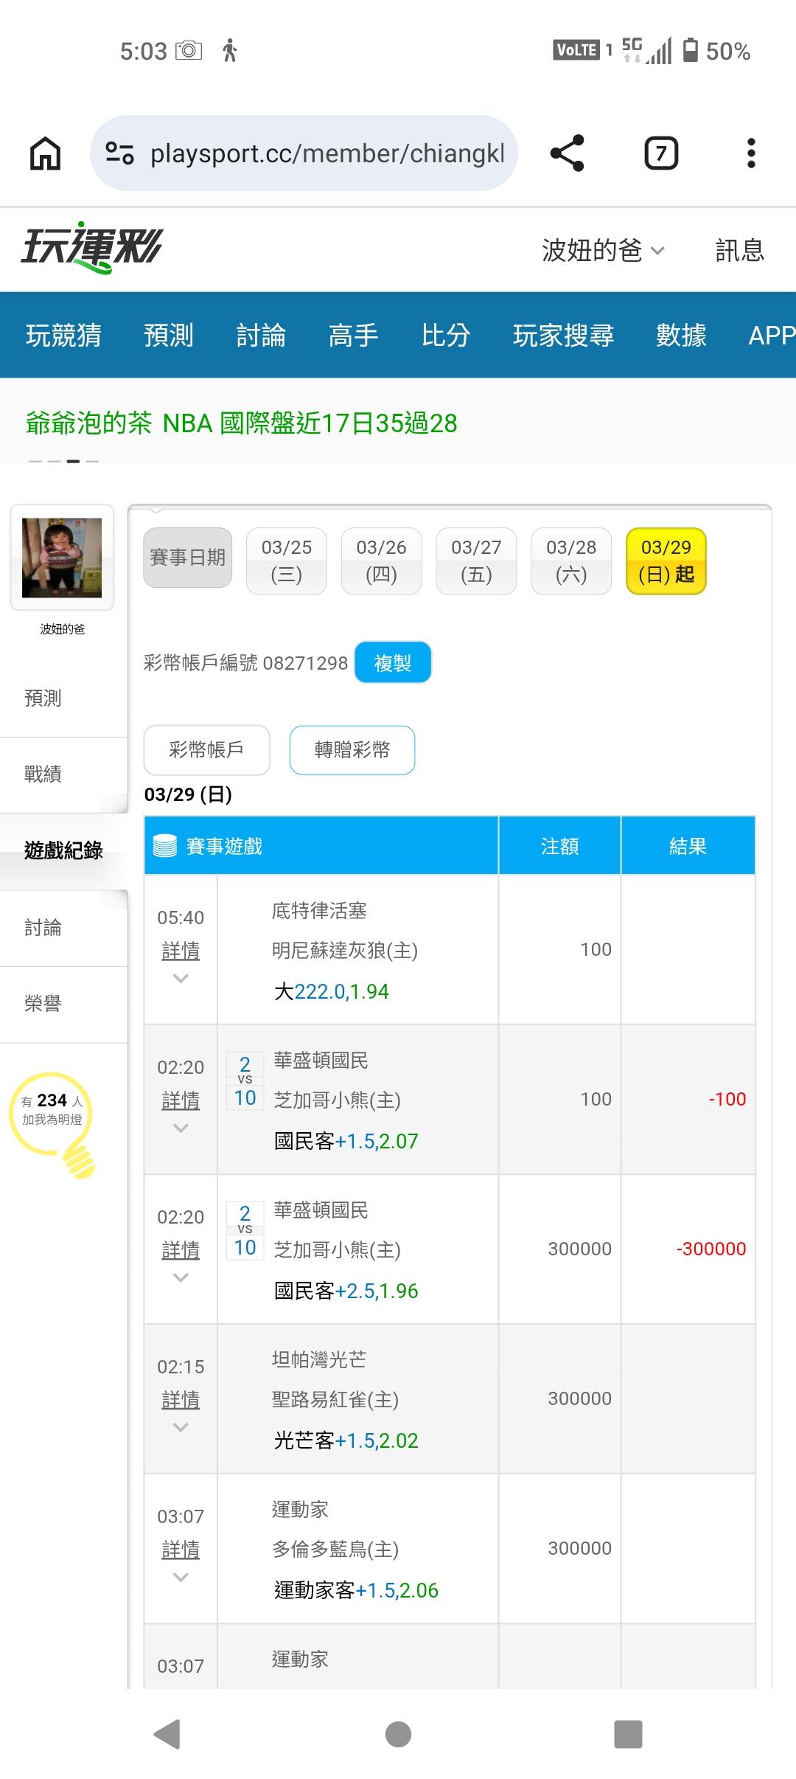Screen dimensions: 796x1779
Task: Open the 爺爺泡的茶 NBA banner link
Action: coord(242,423)
